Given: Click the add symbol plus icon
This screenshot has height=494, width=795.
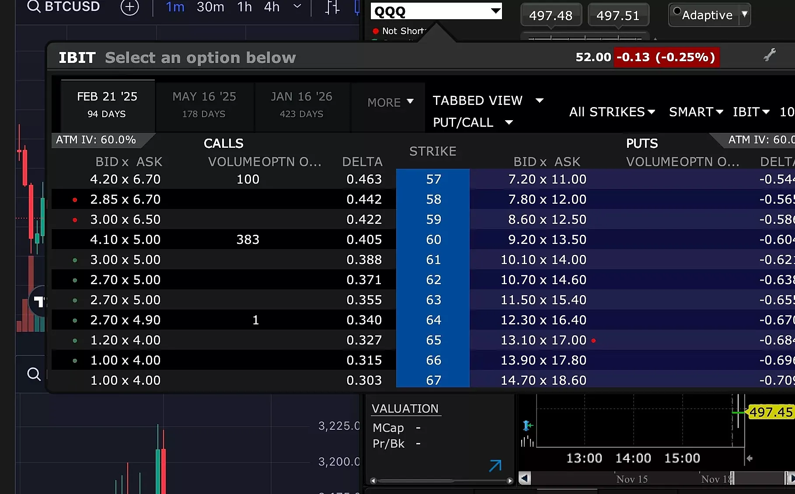Looking at the screenshot, I should [x=129, y=7].
